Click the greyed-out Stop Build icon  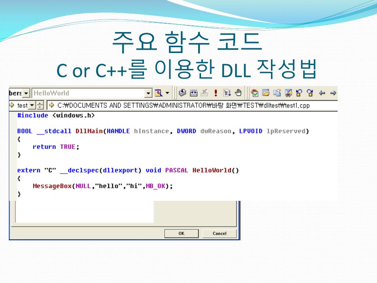204,93
